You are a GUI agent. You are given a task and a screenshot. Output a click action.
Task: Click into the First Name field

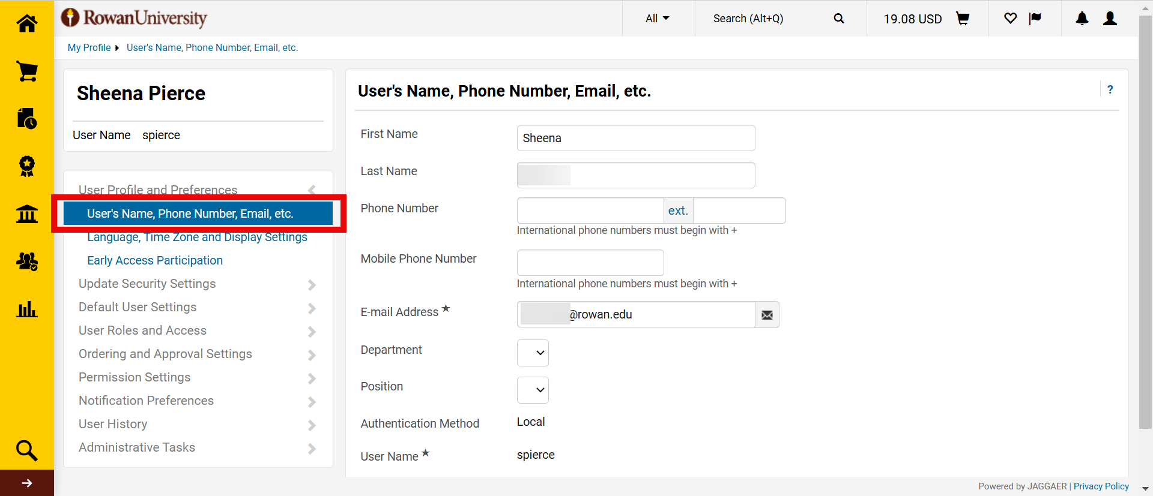tap(635, 138)
